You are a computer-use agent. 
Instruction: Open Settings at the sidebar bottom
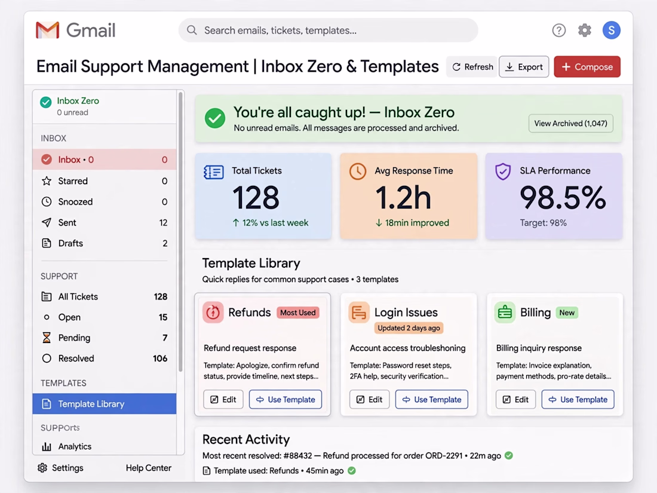click(60, 468)
